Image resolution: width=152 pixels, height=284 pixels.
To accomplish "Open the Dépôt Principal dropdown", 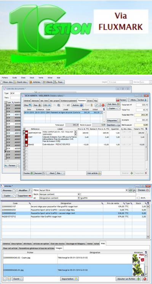I will (131, 82).
